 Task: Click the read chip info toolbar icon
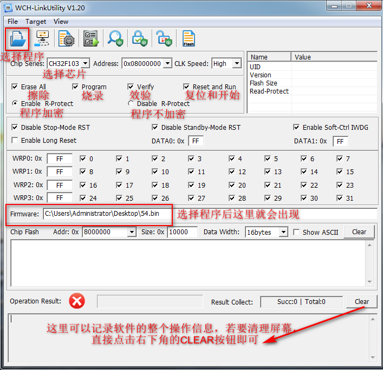coord(67,38)
